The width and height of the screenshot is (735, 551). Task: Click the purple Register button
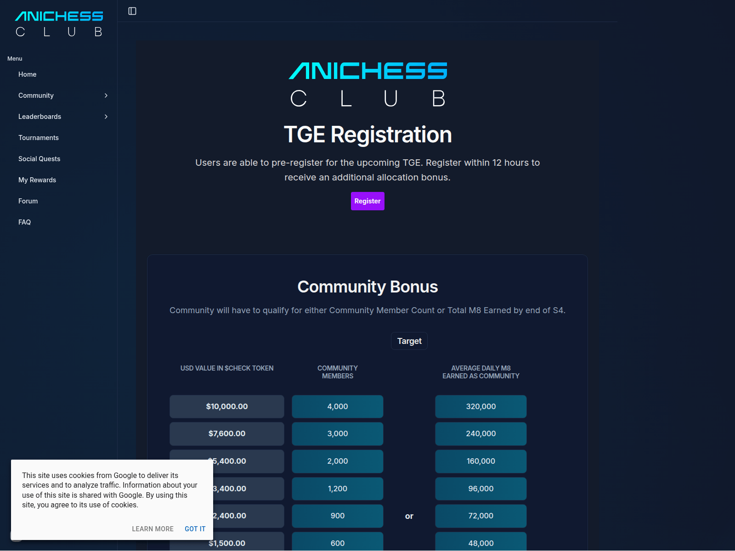367,201
